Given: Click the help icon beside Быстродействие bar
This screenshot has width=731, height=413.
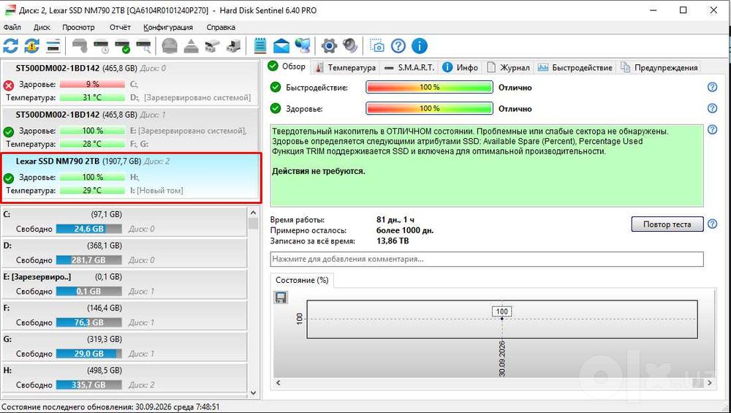Looking at the screenshot, I should pos(712,87).
